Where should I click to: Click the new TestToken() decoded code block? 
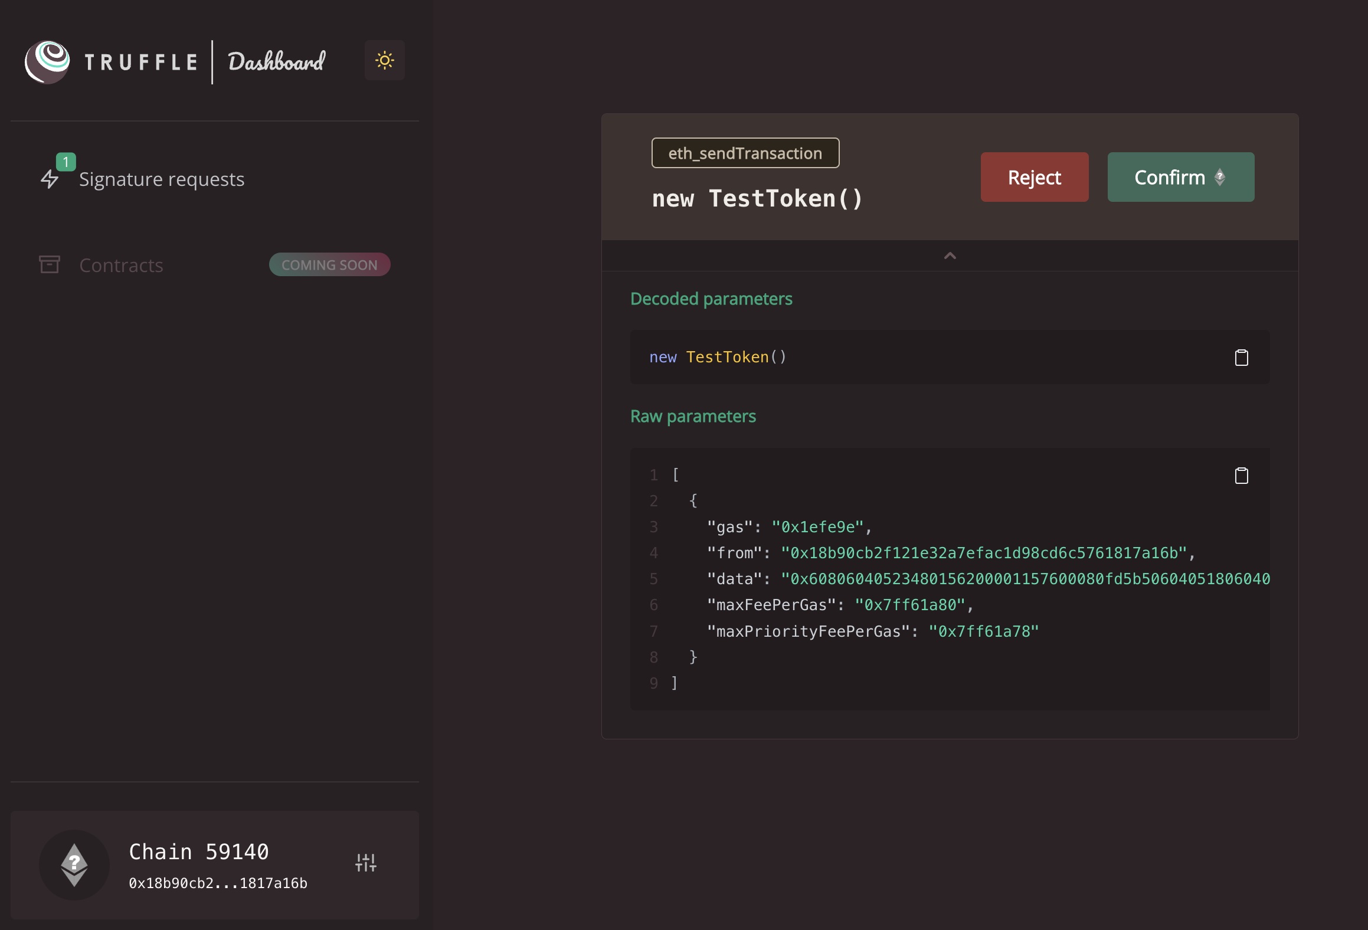click(718, 357)
